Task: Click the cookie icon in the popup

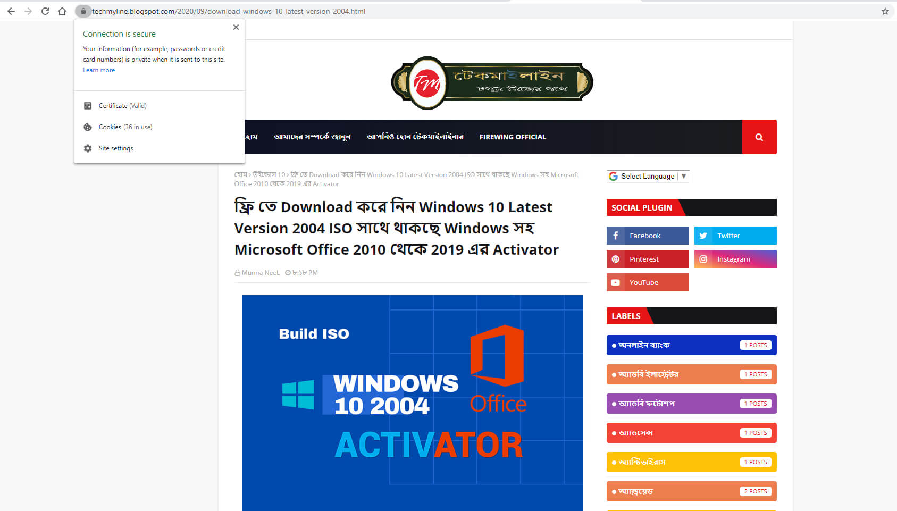Action: (x=88, y=127)
